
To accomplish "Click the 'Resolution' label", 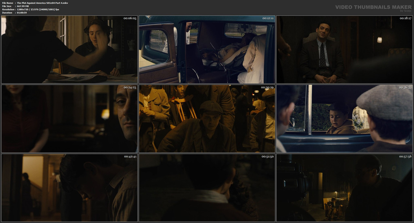I will click(x=8, y=9).
